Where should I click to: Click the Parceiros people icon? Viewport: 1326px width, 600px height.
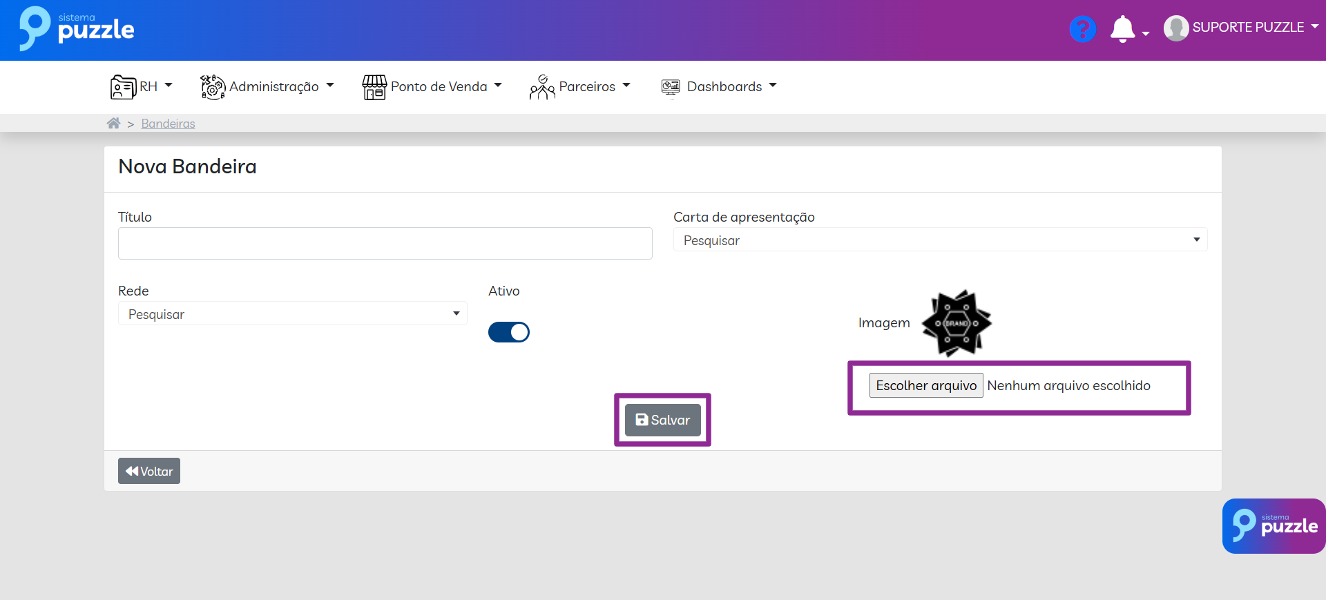(542, 87)
